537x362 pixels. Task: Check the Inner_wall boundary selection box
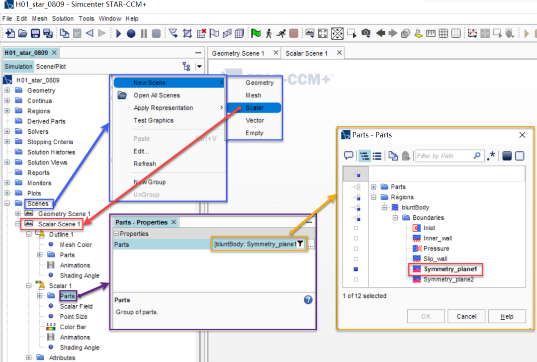click(356, 238)
